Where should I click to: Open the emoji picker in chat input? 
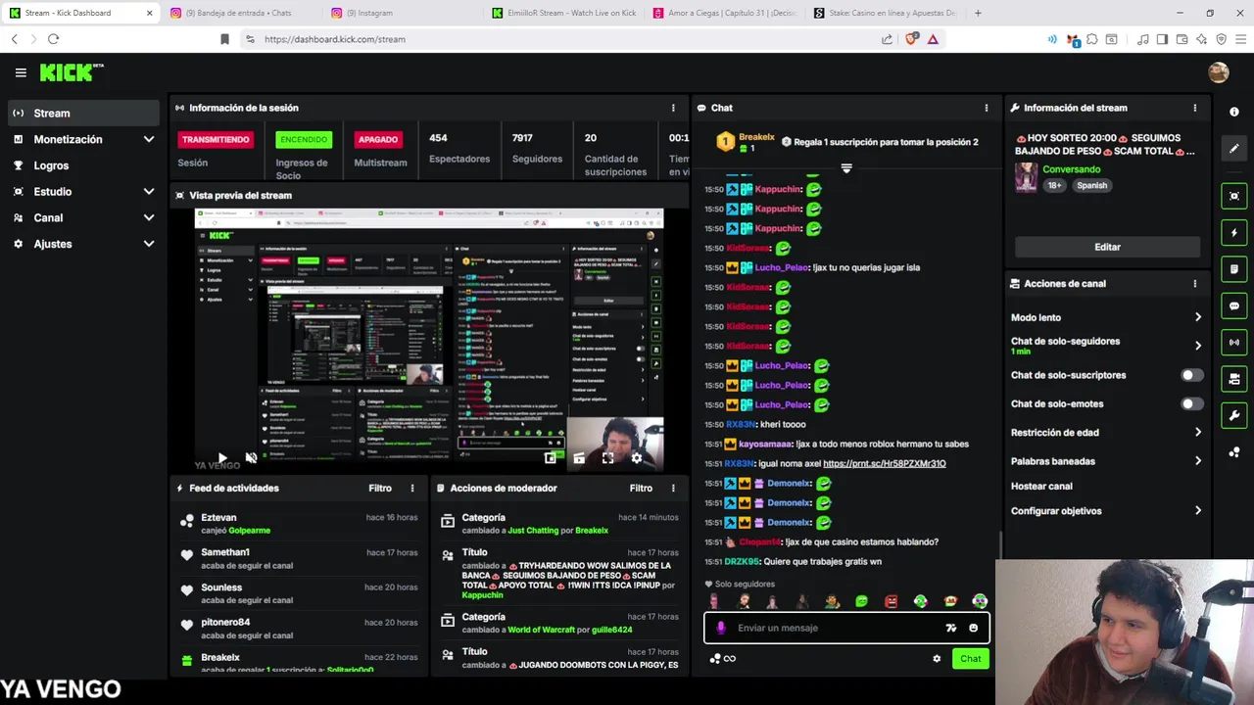[973, 628]
